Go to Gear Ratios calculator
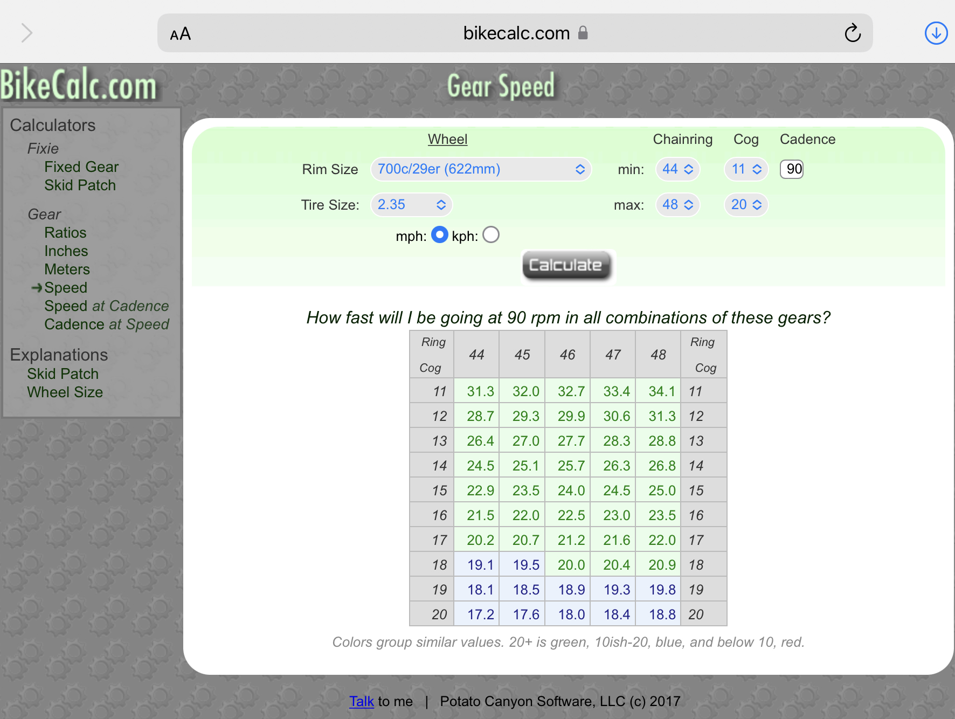Viewport: 955px width, 719px height. [x=65, y=233]
